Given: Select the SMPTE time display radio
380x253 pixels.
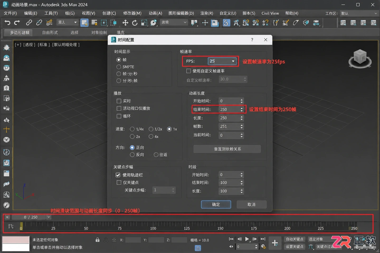Looking at the screenshot, I should click(x=119, y=67).
